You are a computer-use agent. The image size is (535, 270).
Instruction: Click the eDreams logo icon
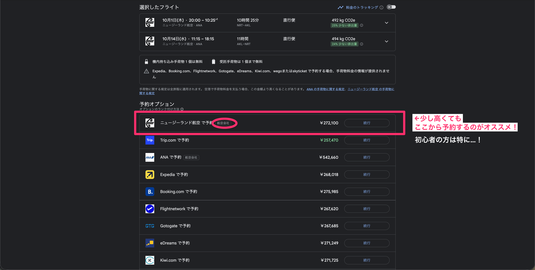tap(150, 243)
